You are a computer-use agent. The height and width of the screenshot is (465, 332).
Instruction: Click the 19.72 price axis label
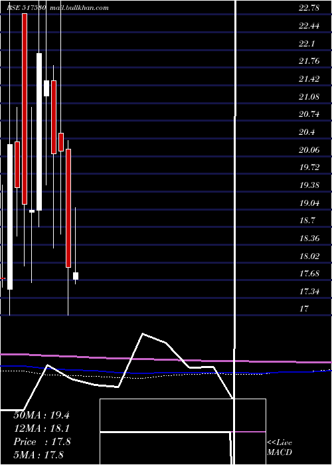(309, 167)
